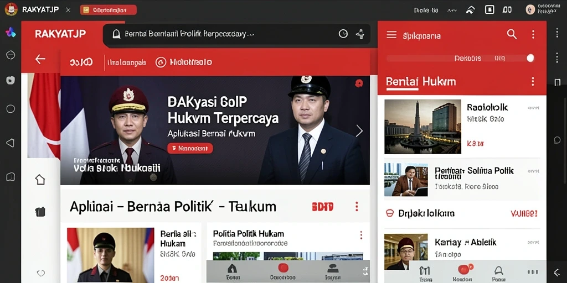The width and height of the screenshot is (567, 283).
Task: Open the three-dot menu on Politia Politik card
Action: [361, 235]
